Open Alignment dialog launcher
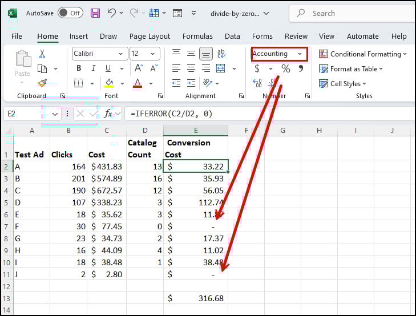Viewport: 416px width, 316px height. pos(241,96)
